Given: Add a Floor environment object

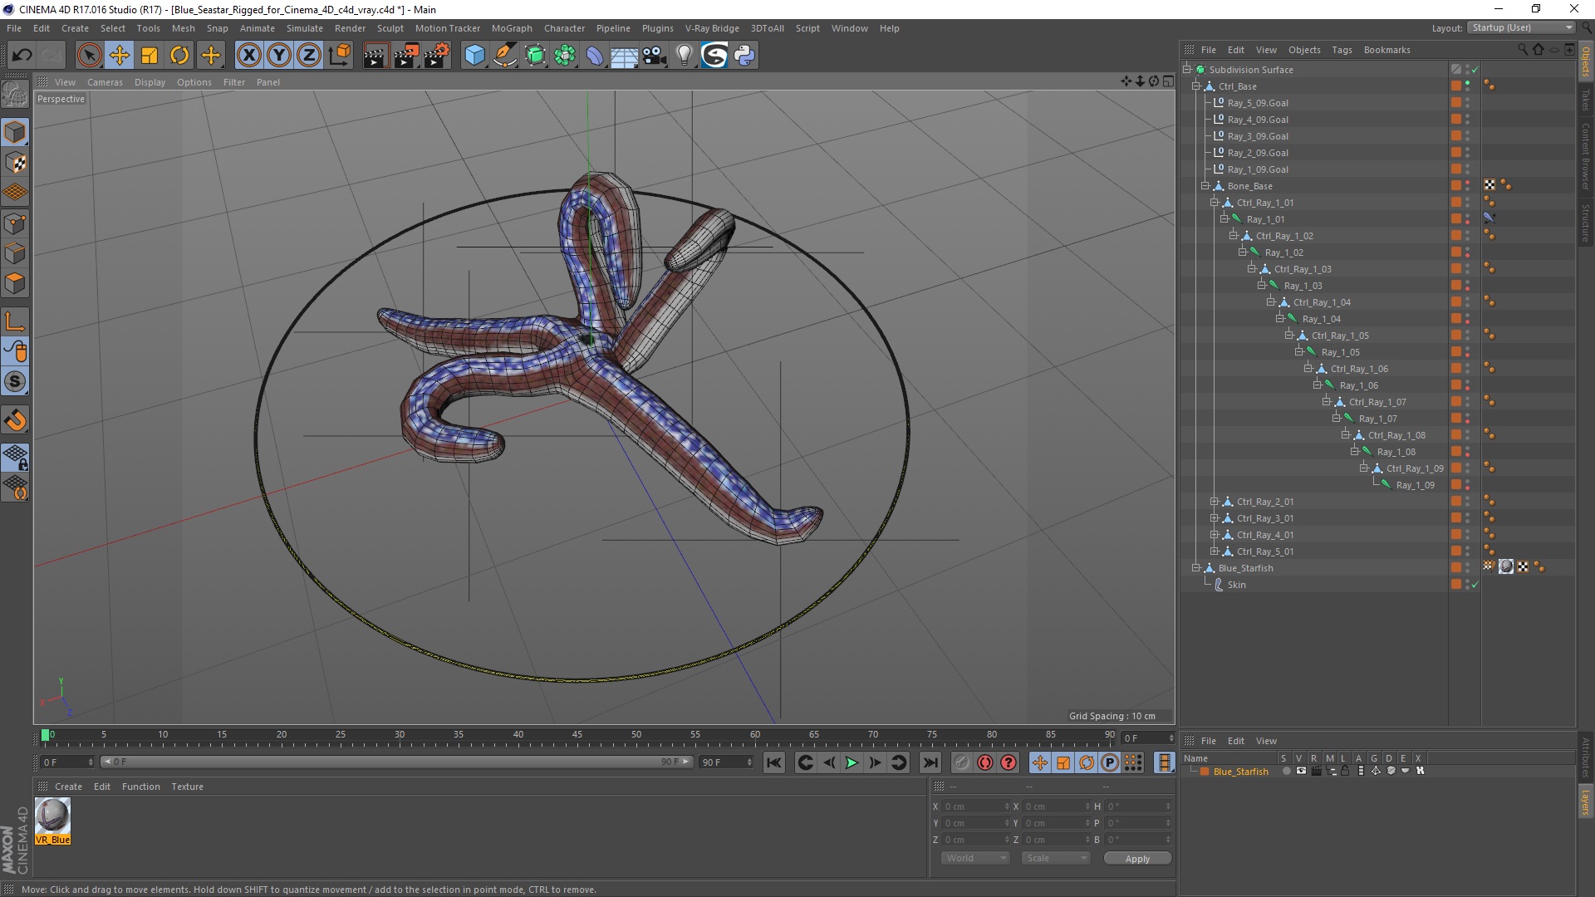Looking at the screenshot, I should pos(625,56).
